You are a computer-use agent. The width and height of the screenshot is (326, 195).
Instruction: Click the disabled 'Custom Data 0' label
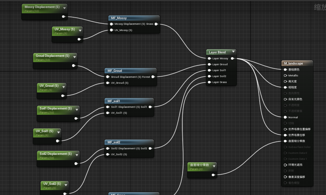tap(297, 153)
